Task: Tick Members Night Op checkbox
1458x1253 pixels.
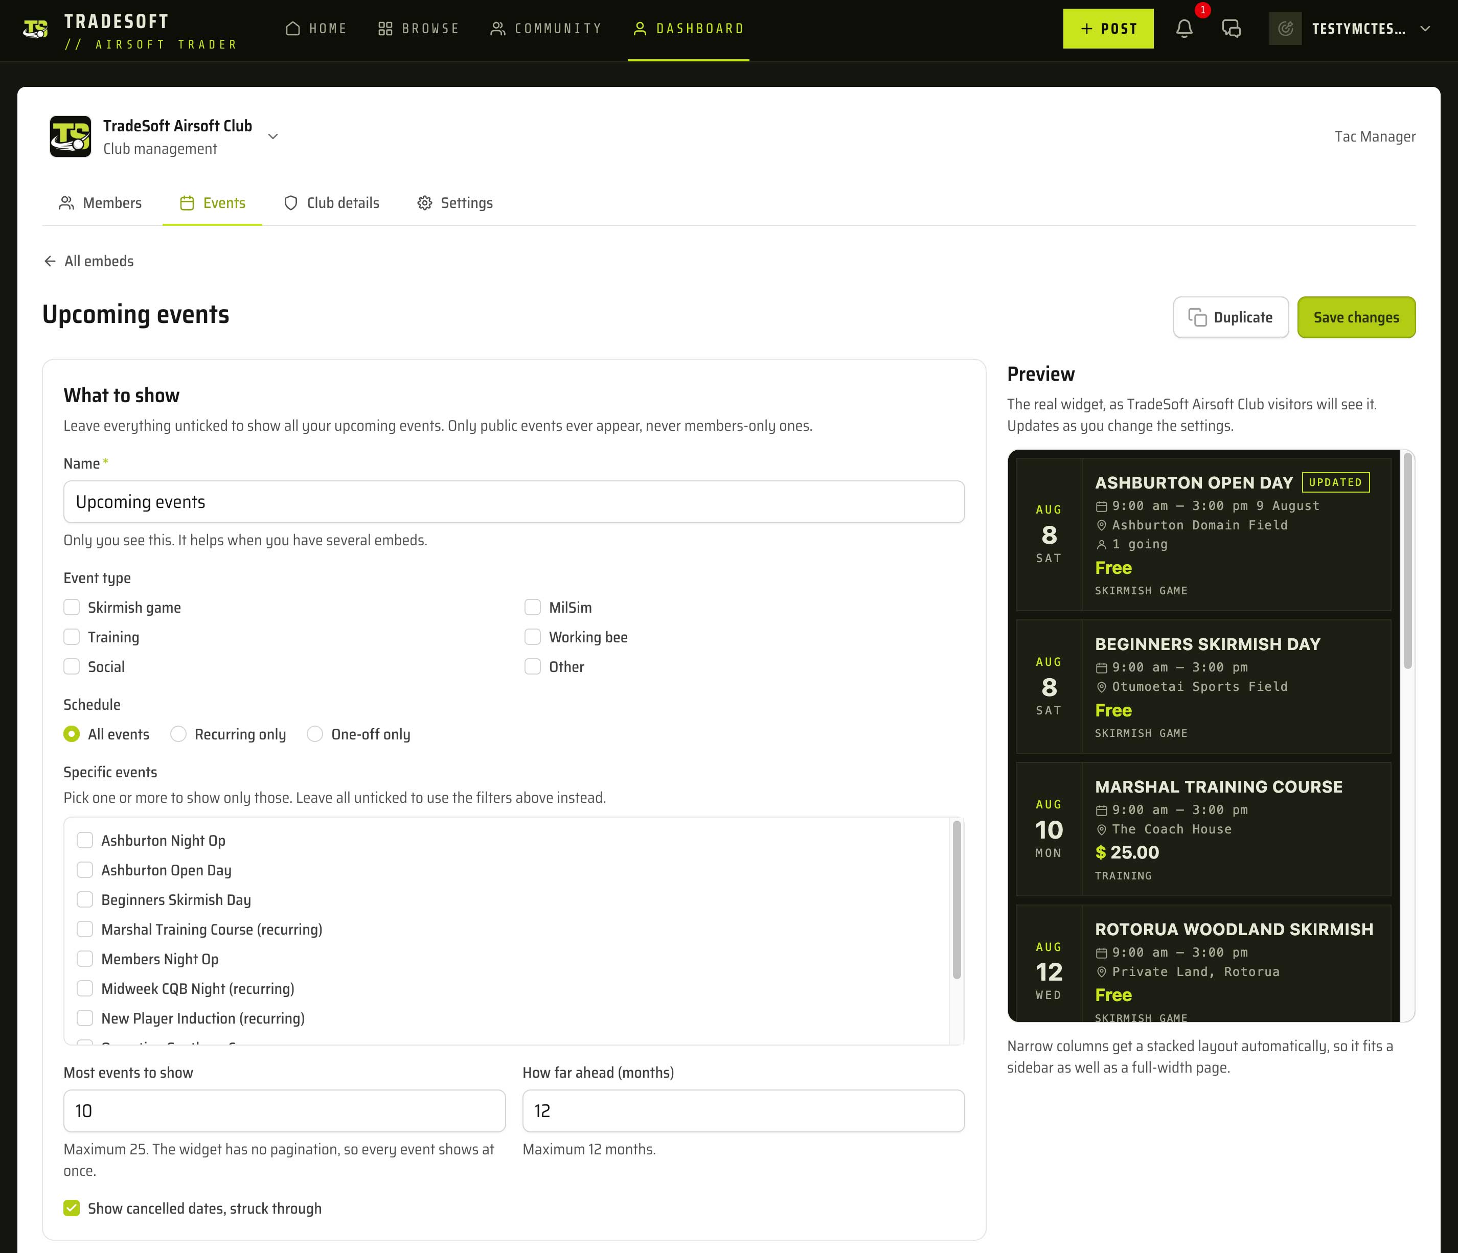Action: pos(85,958)
